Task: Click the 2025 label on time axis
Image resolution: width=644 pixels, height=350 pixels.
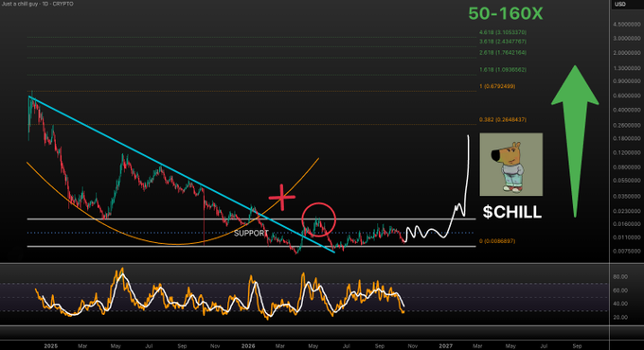Action: (x=51, y=346)
